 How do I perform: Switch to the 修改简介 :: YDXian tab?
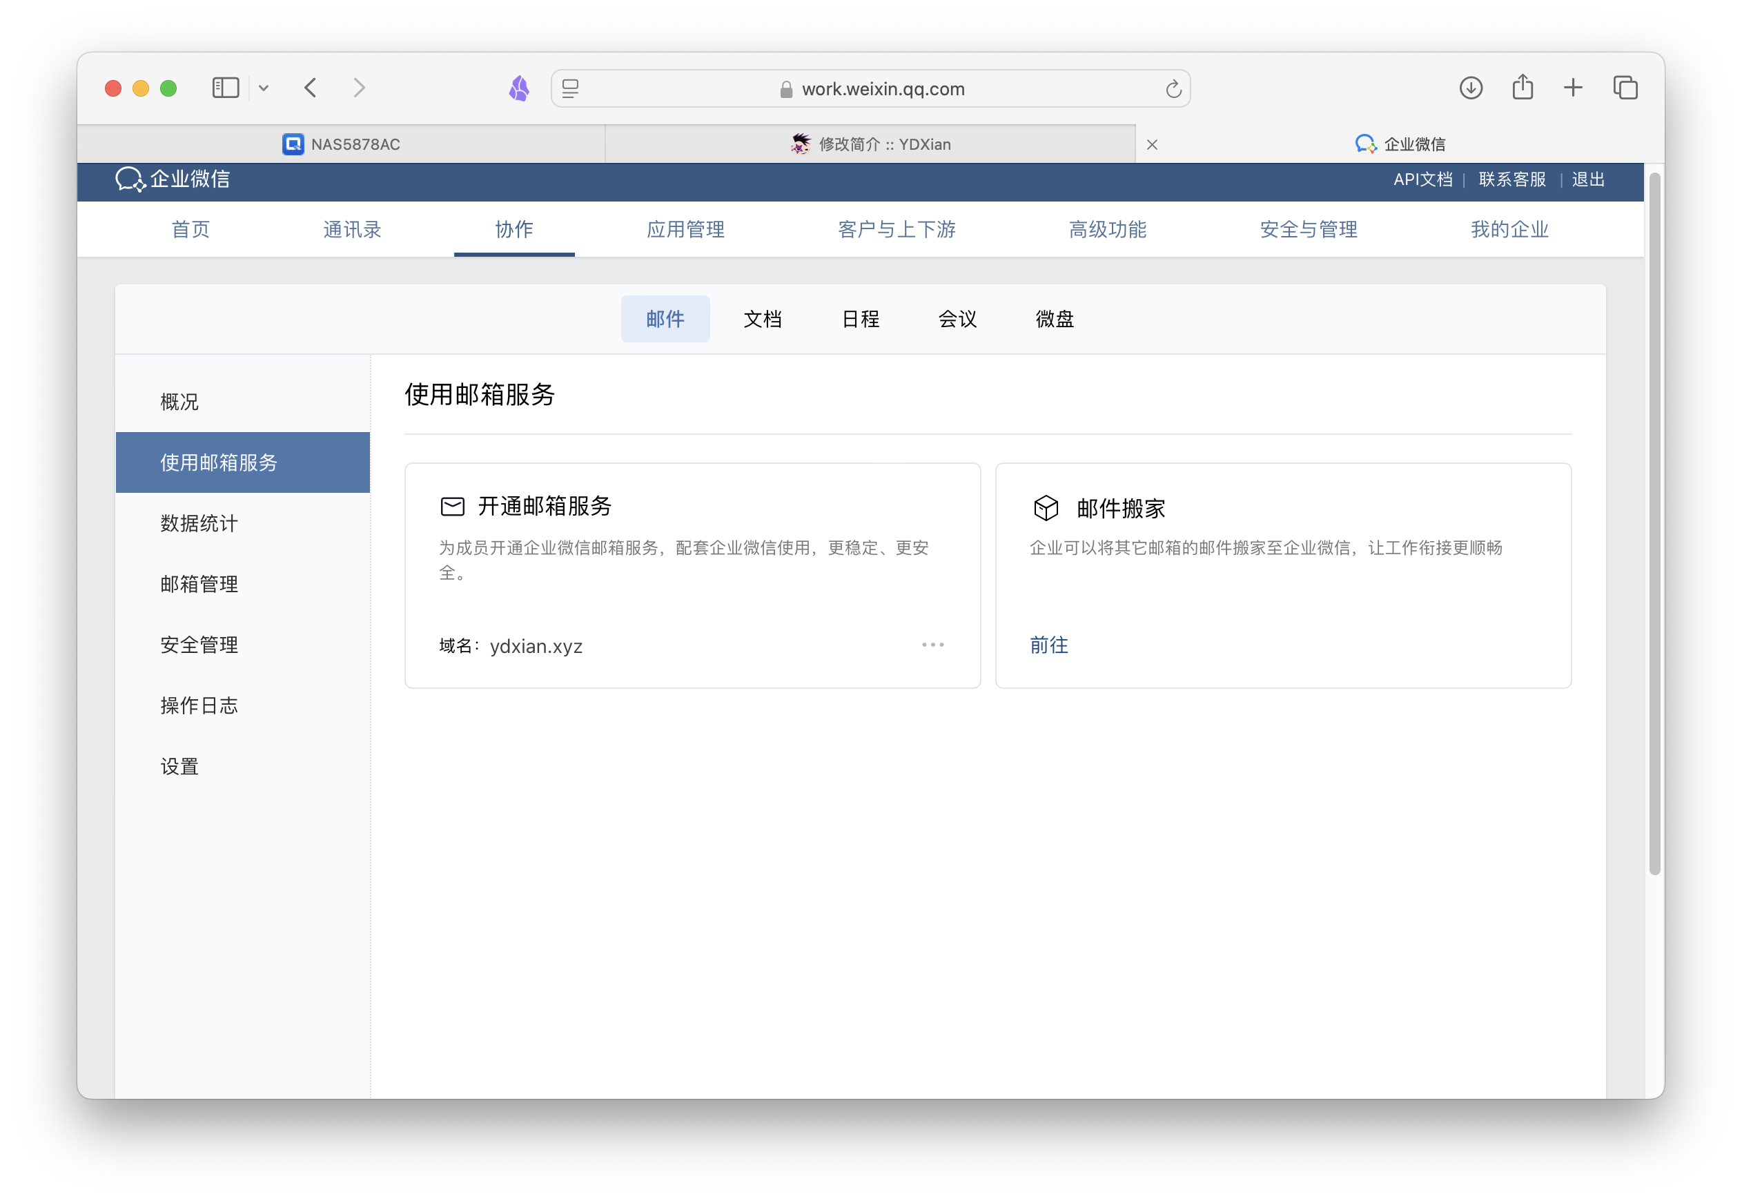click(870, 144)
